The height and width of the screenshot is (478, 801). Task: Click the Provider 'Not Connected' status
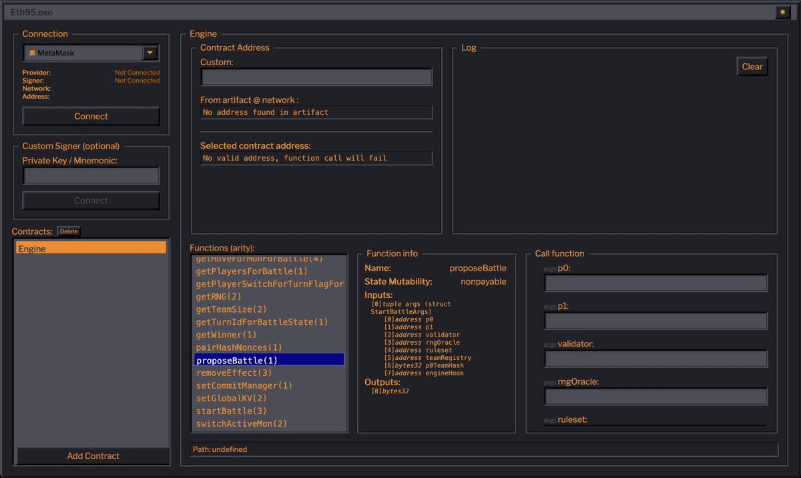(138, 73)
